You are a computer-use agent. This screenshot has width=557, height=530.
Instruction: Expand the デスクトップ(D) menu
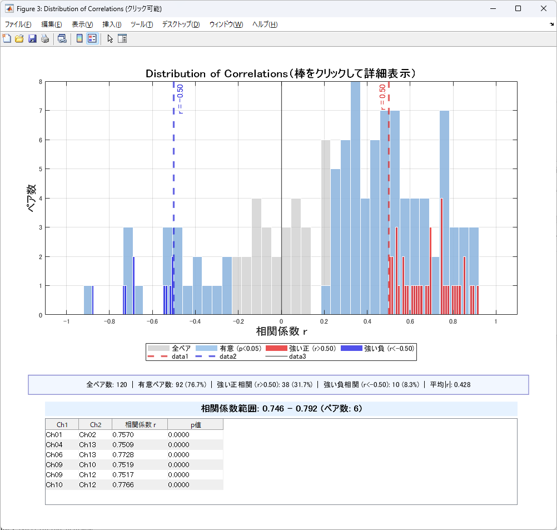pos(181,24)
